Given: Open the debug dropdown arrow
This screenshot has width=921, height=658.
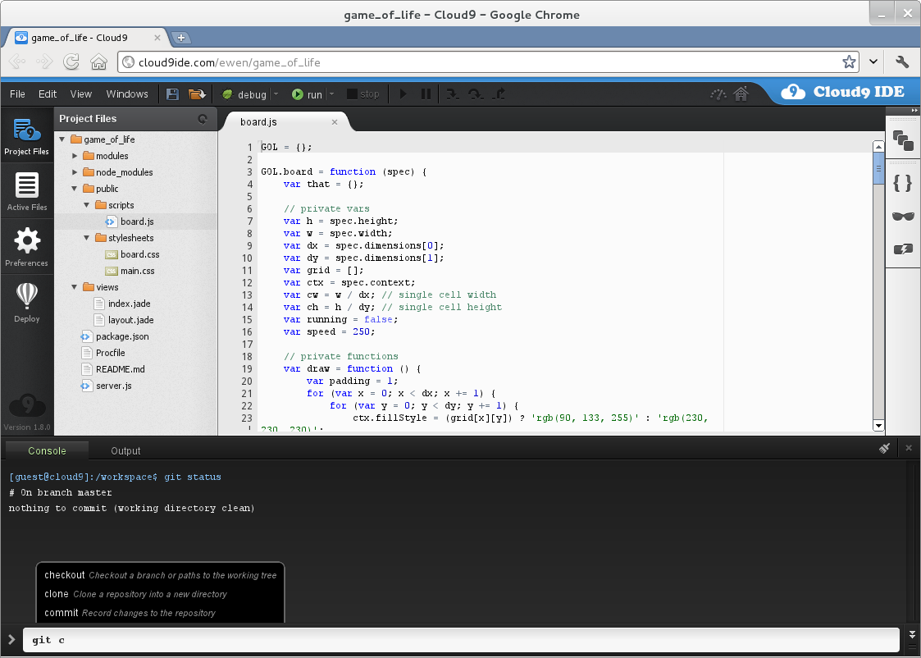Looking at the screenshot, I should pyautogui.click(x=276, y=94).
